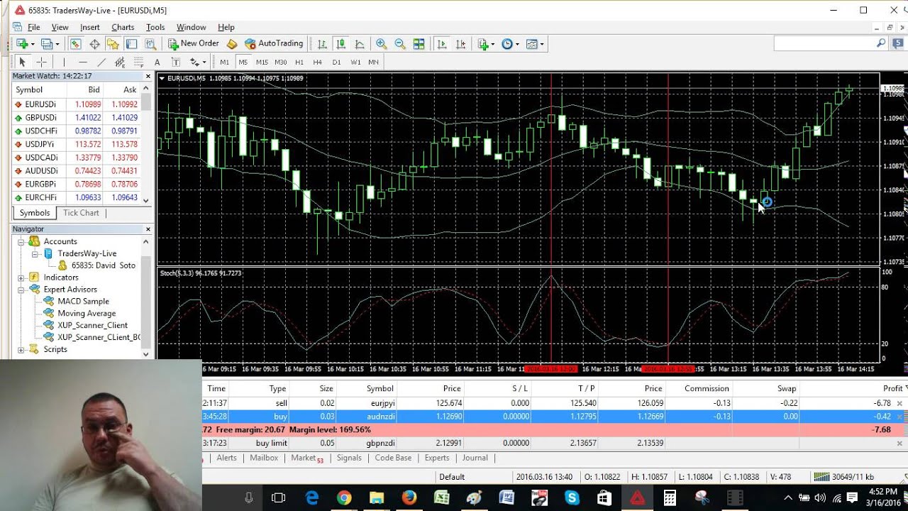Select the horizontal line tool
The width and height of the screenshot is (908, 511).
click(x=82, y=62)
